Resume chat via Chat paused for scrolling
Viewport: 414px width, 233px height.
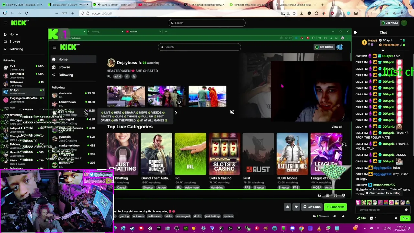pos(383,193)
